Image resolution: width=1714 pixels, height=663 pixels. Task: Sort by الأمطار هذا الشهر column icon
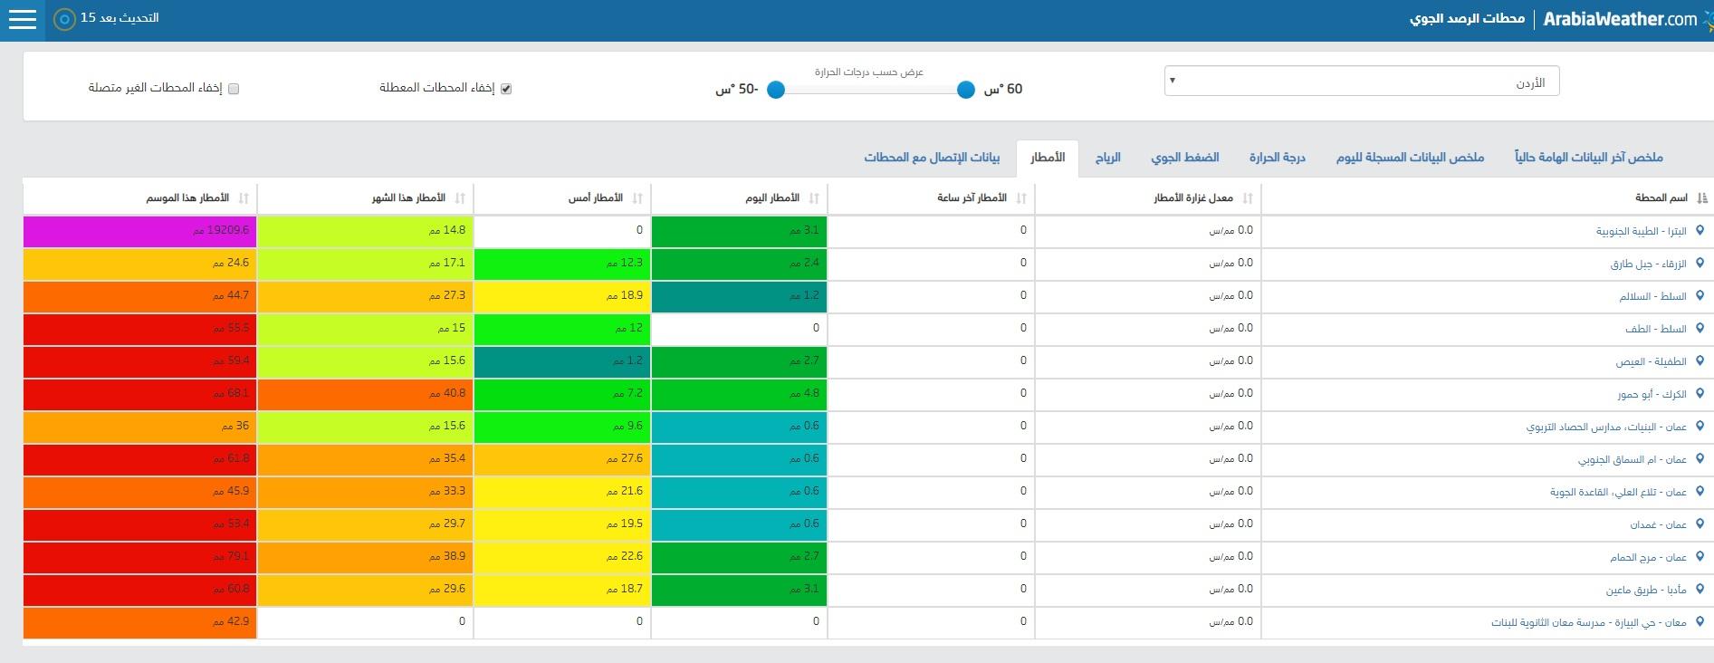coord(460,198)
